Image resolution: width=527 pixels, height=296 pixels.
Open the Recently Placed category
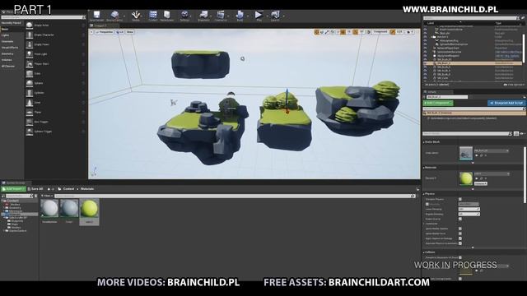12,23
